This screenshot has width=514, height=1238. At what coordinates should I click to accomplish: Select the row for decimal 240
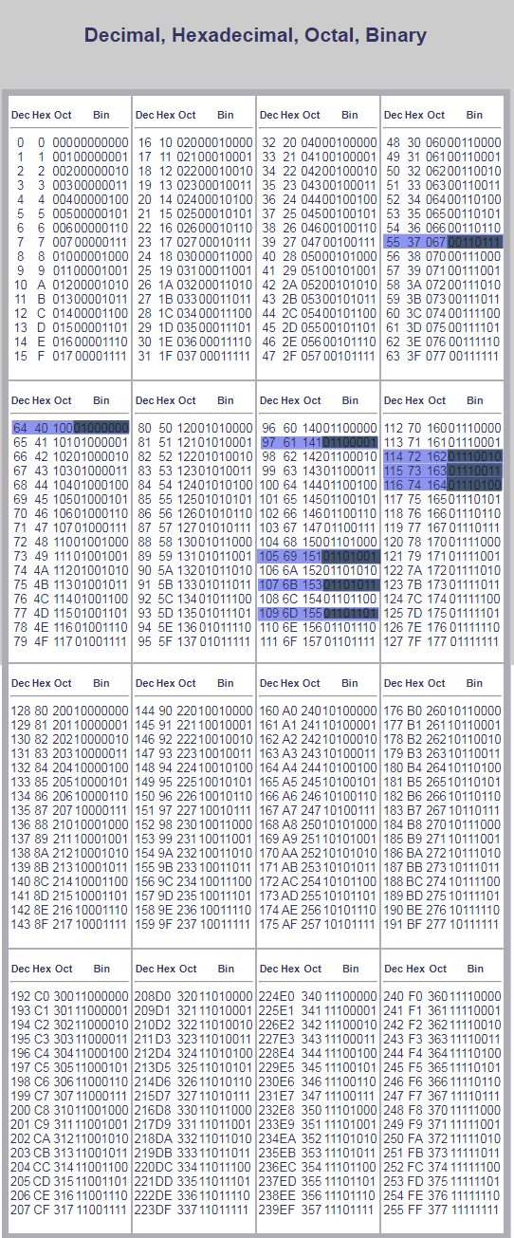tap(442, 996)
